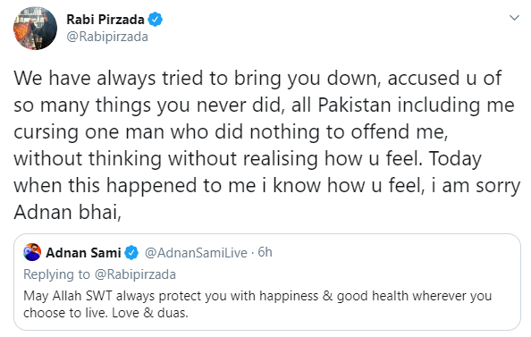The height and width of the screenshot is (337, 531).
Task: Click the 'Adnan bhai,' closing line of tweet
Action: coord(67,213)
